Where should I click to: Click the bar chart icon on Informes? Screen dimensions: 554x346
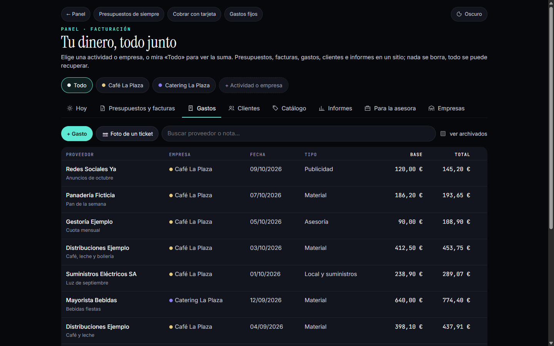tap(322, 108)
